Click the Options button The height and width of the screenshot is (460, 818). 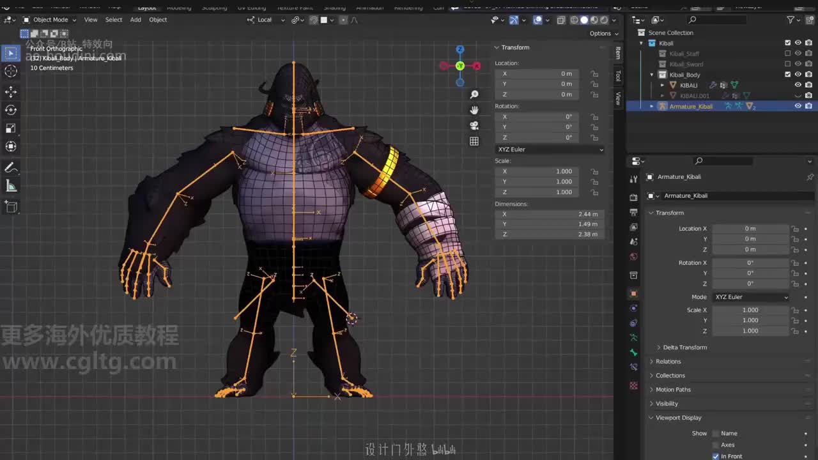[x=603, y=33]
